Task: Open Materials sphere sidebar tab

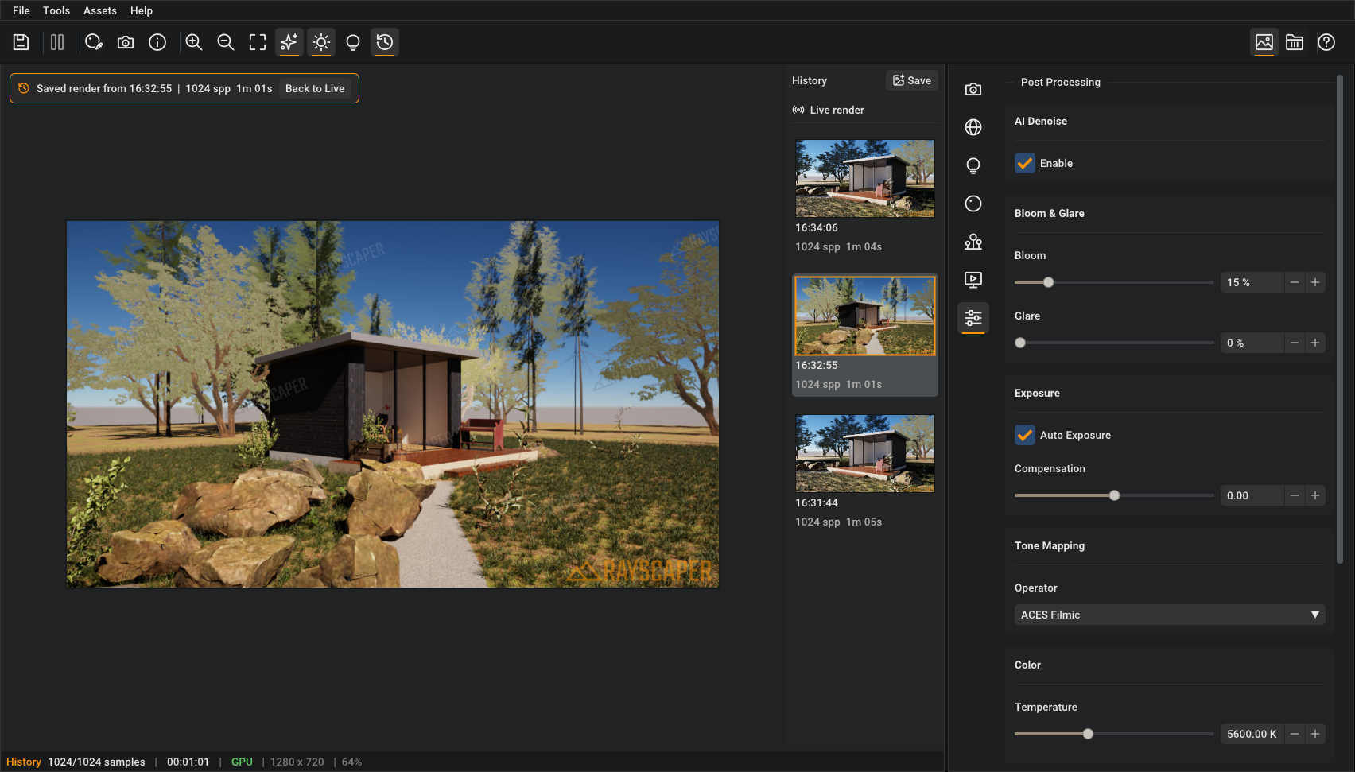Action: click(973, 204)
